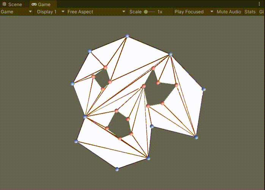Toggle the Gizmos button
The image size is (265, 190).
coord(261,12)
